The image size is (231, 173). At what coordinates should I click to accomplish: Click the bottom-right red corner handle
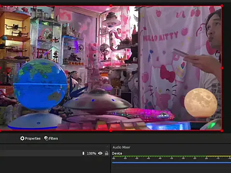(222, 131)
